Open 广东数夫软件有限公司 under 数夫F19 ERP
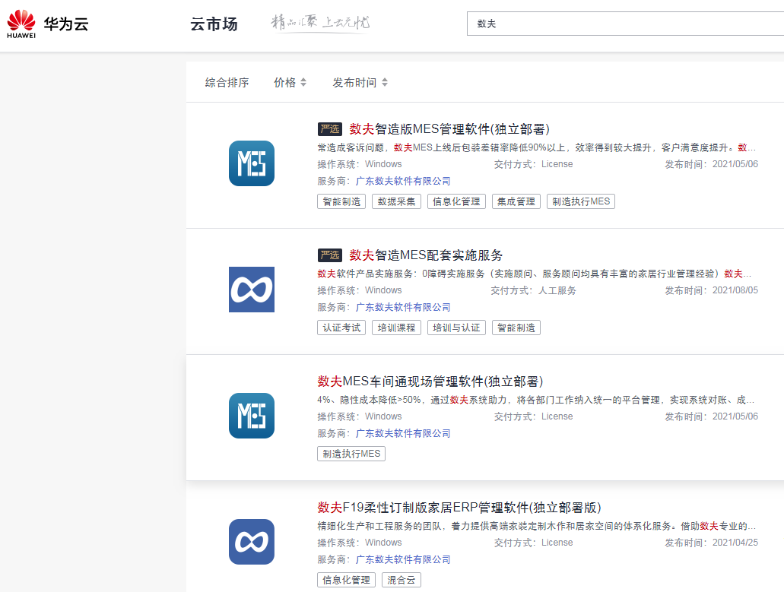The image size is (784, 592). (x=403, y=559)
